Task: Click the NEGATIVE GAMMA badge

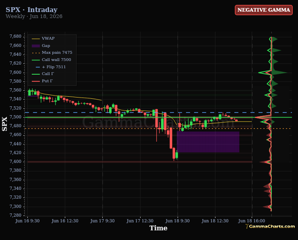Action: coord(264,10)
